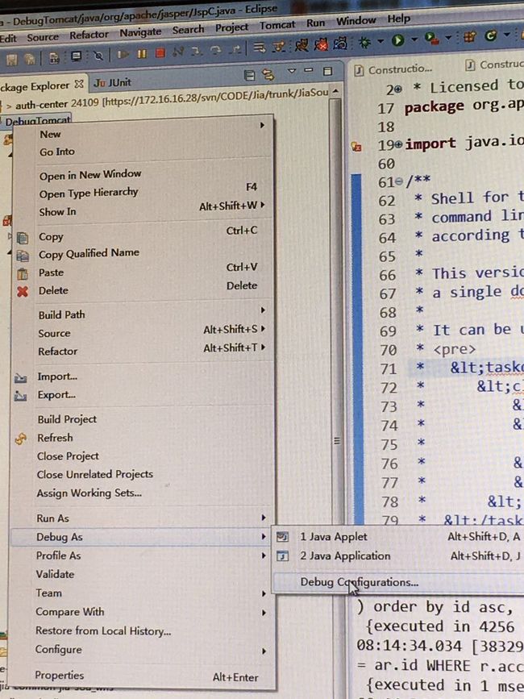This screenshot has height=699, width=524.
Task: Maximize the Package Explorer view
Action: click(x=328, y=71)
